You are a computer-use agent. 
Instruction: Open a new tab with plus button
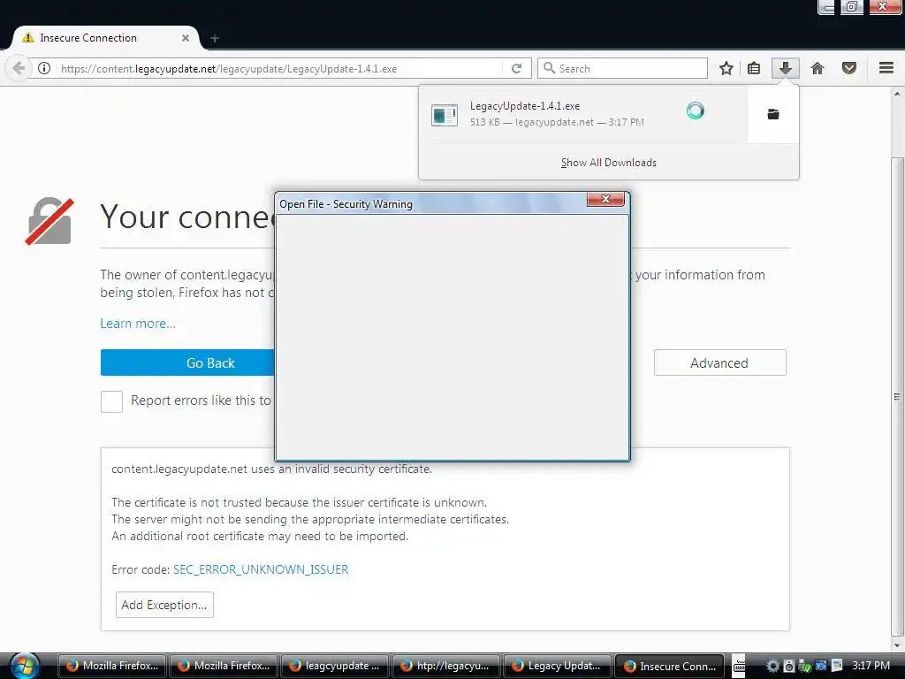click(215, 38)
